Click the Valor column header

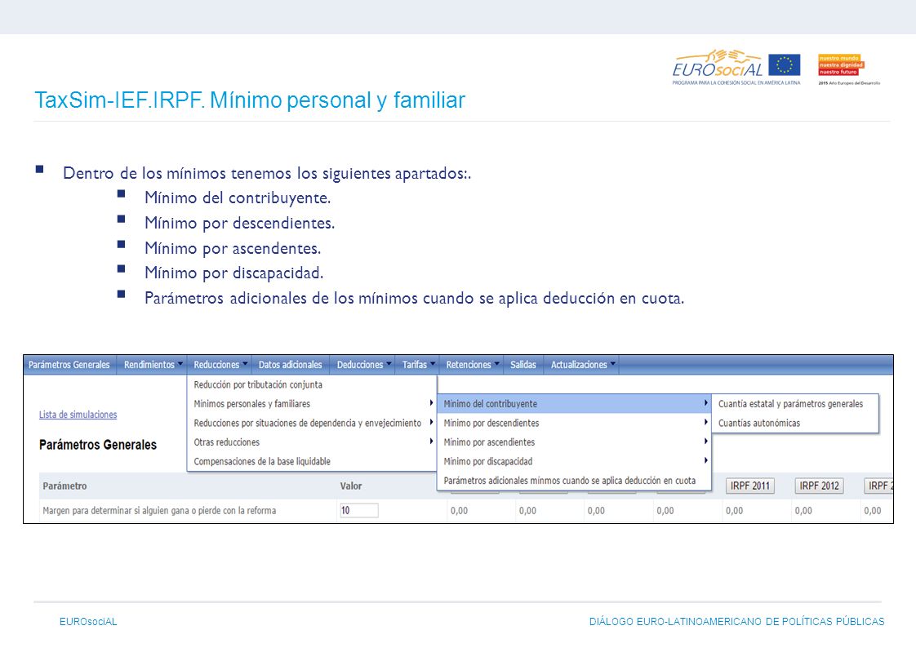click(x=351, y=486)
